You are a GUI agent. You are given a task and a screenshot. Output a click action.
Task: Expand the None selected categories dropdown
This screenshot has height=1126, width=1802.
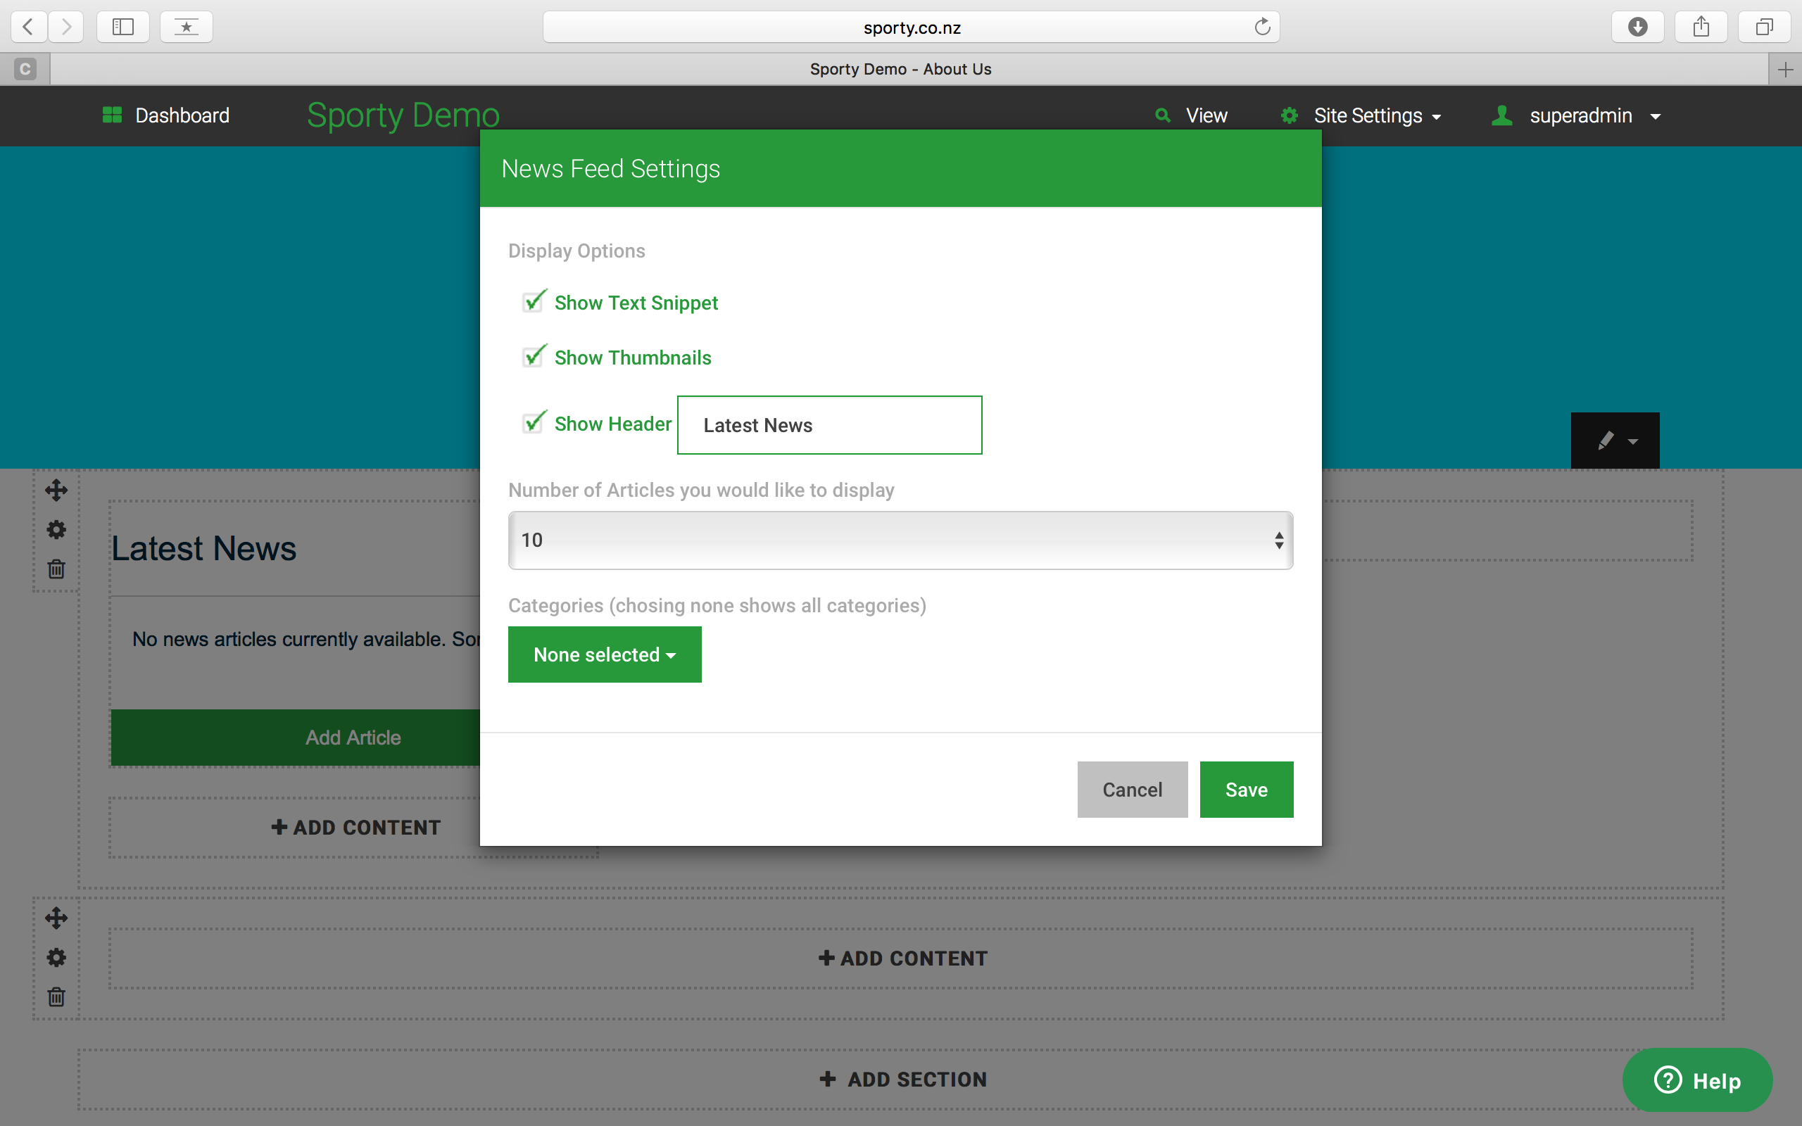pyautogui.click(x=605, y=654)
